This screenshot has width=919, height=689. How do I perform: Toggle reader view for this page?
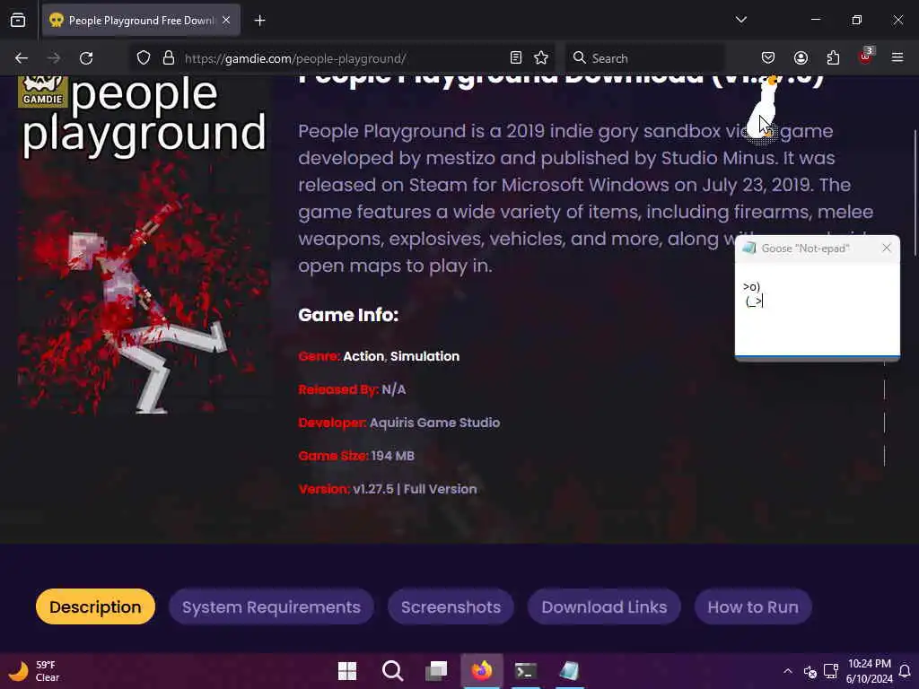tap(516, 57)
